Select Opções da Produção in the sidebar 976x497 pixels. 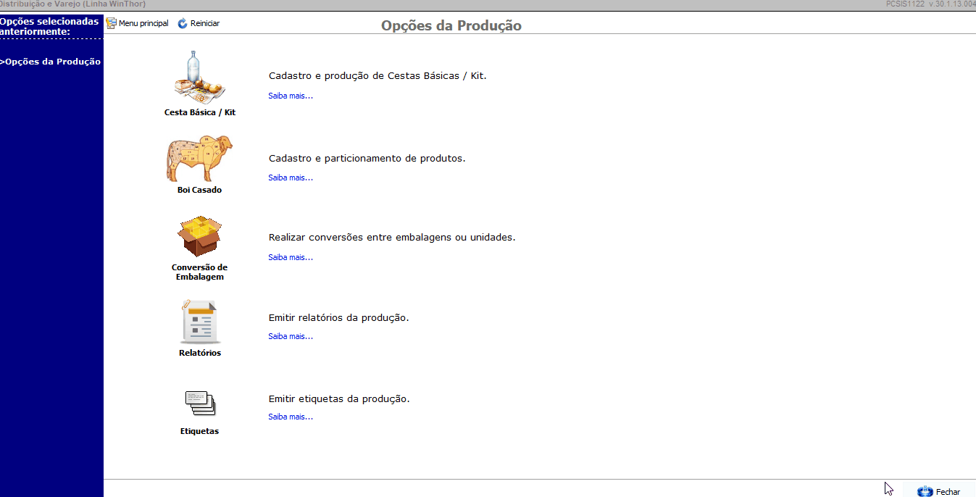tap(51, 62)
